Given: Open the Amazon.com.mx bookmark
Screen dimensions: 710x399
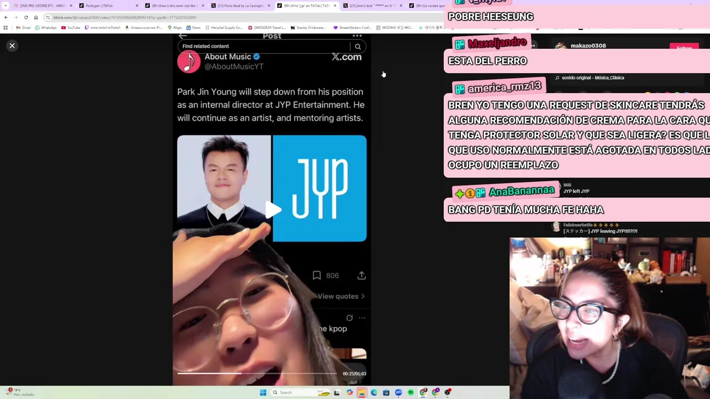Looking at the screenshot, I should [x=144, y=28].
